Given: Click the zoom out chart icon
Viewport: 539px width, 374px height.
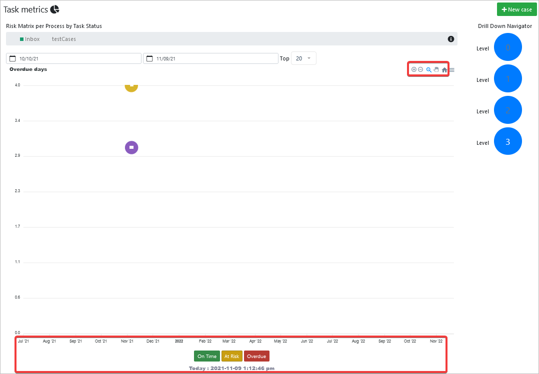Looking at the screenshot, I should point(420,69).
